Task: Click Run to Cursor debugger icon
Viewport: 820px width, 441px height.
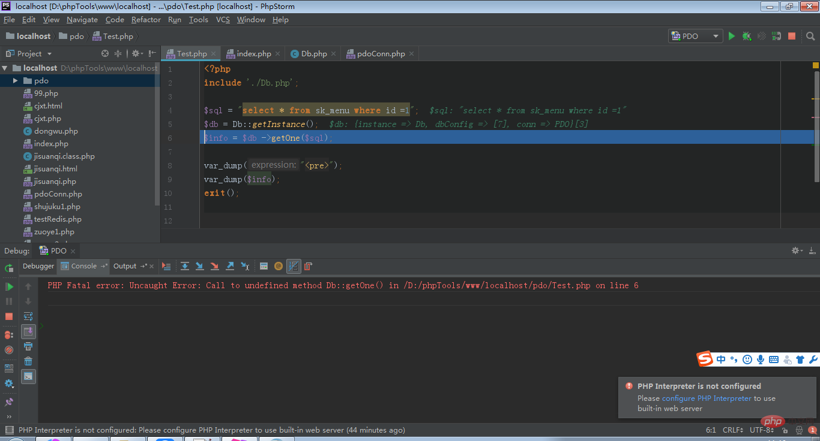Action: click(245, 266)
